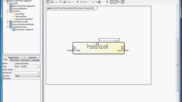182x102 pixels.
Task: Click the PowerSubsystem Parametric Diagram0 frame title
Action: 71,8
